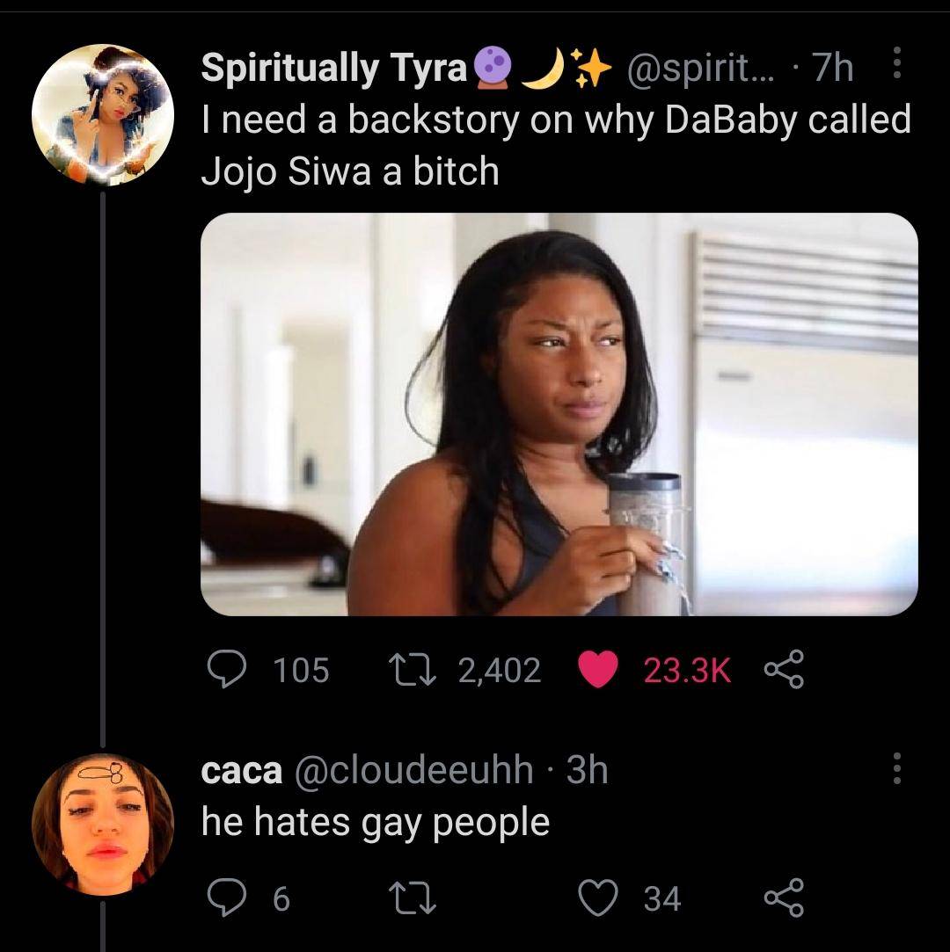The height and width of the screenshot is (952, 950).
Task: Expand the attached reaction photo
Action: [559, 414]
